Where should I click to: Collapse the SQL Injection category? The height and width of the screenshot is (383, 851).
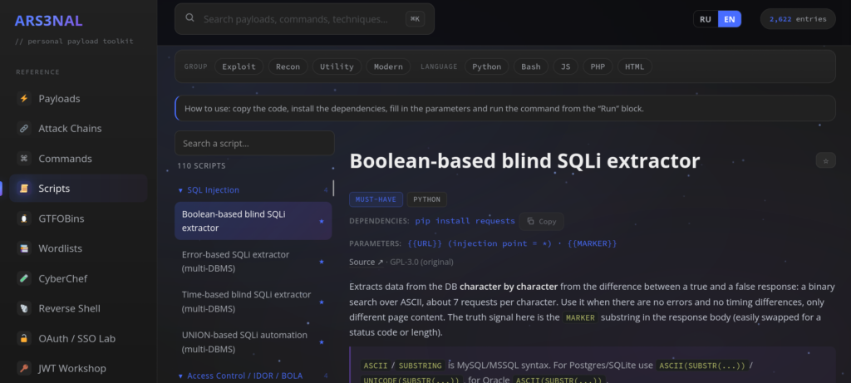[x=253, y=190]
